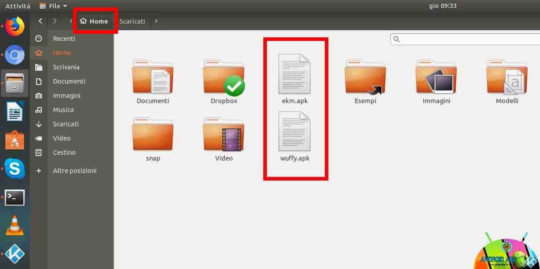Click Scaricati in the path bar
Screen dimensions: 540x269
pos(132,21)
